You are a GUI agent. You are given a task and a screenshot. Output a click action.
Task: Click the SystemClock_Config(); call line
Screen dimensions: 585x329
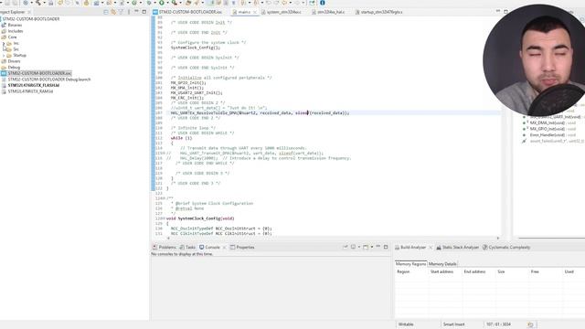(x=196, y=48)
